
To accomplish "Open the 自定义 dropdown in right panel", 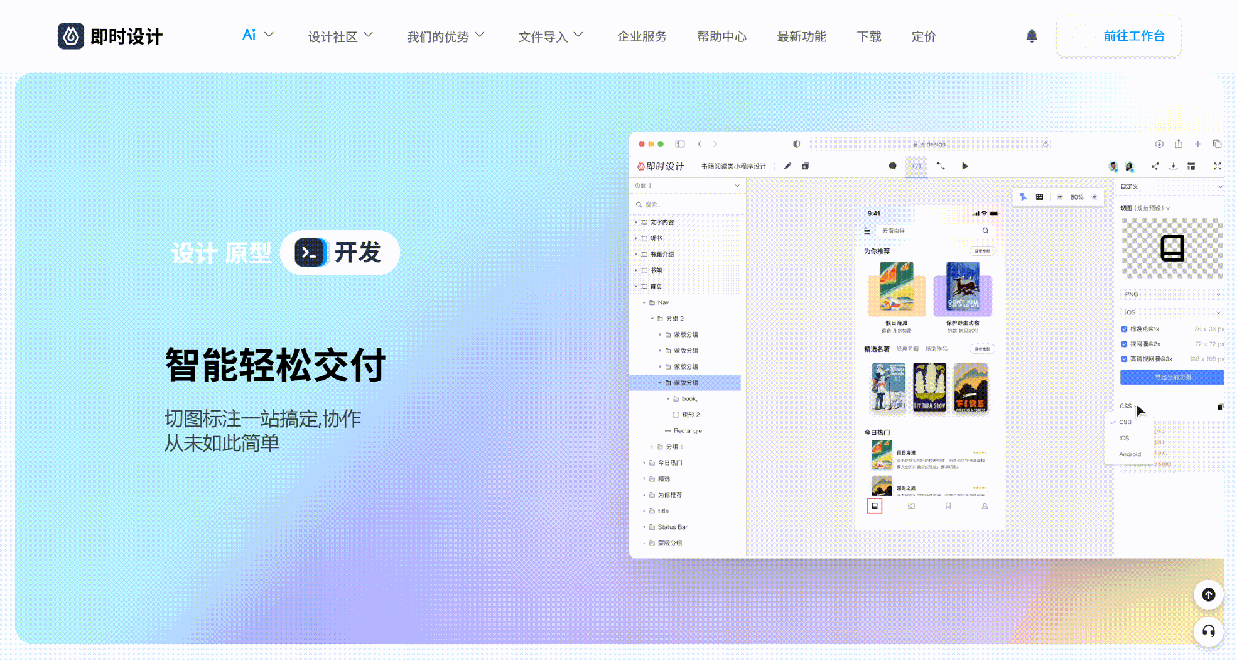I will (1172, 186).
